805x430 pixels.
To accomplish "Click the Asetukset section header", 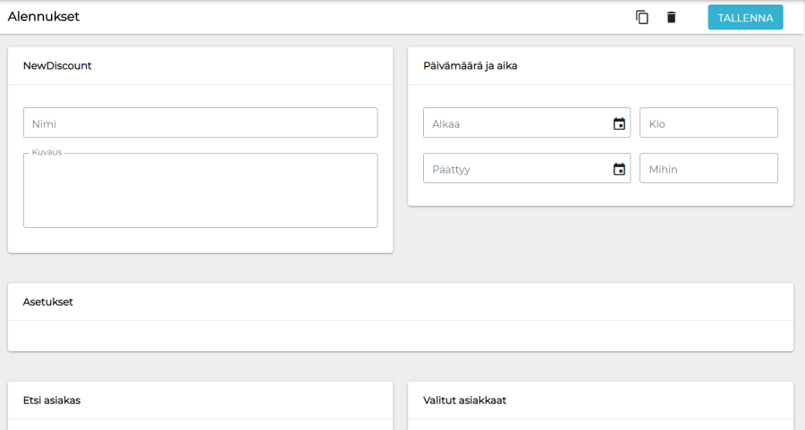I will pyautogui.click(x=48, y=302).
